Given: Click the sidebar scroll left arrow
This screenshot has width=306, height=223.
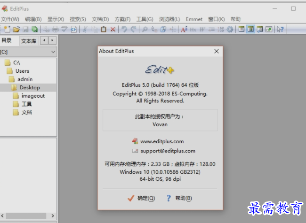Looking at the screenshot, I should pos(2,215).
